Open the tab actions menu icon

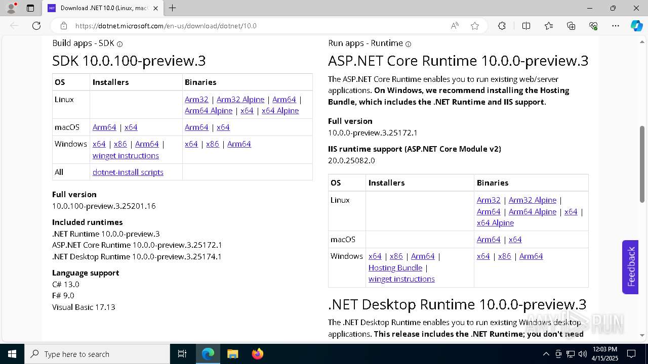tap(30, 8)
